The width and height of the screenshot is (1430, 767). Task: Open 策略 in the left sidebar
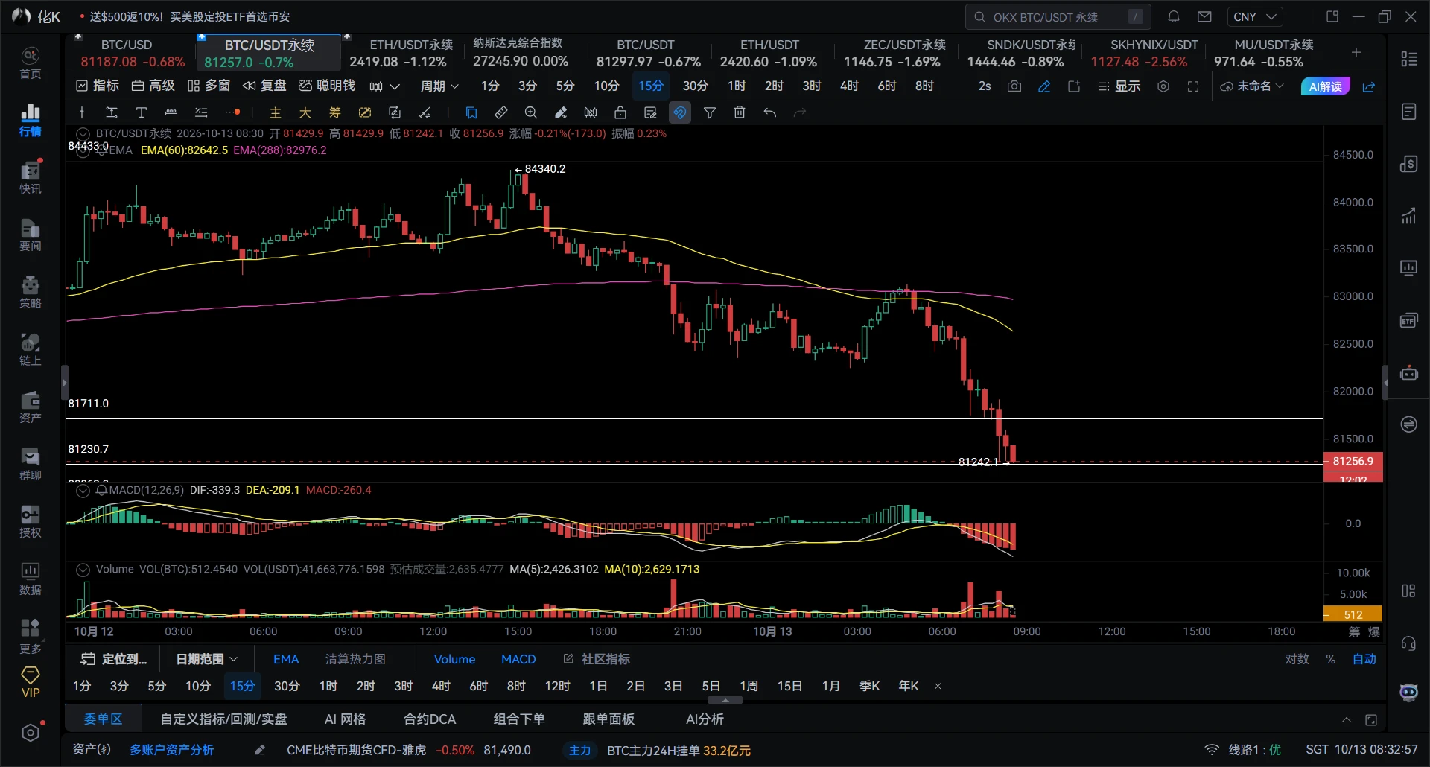31,292
